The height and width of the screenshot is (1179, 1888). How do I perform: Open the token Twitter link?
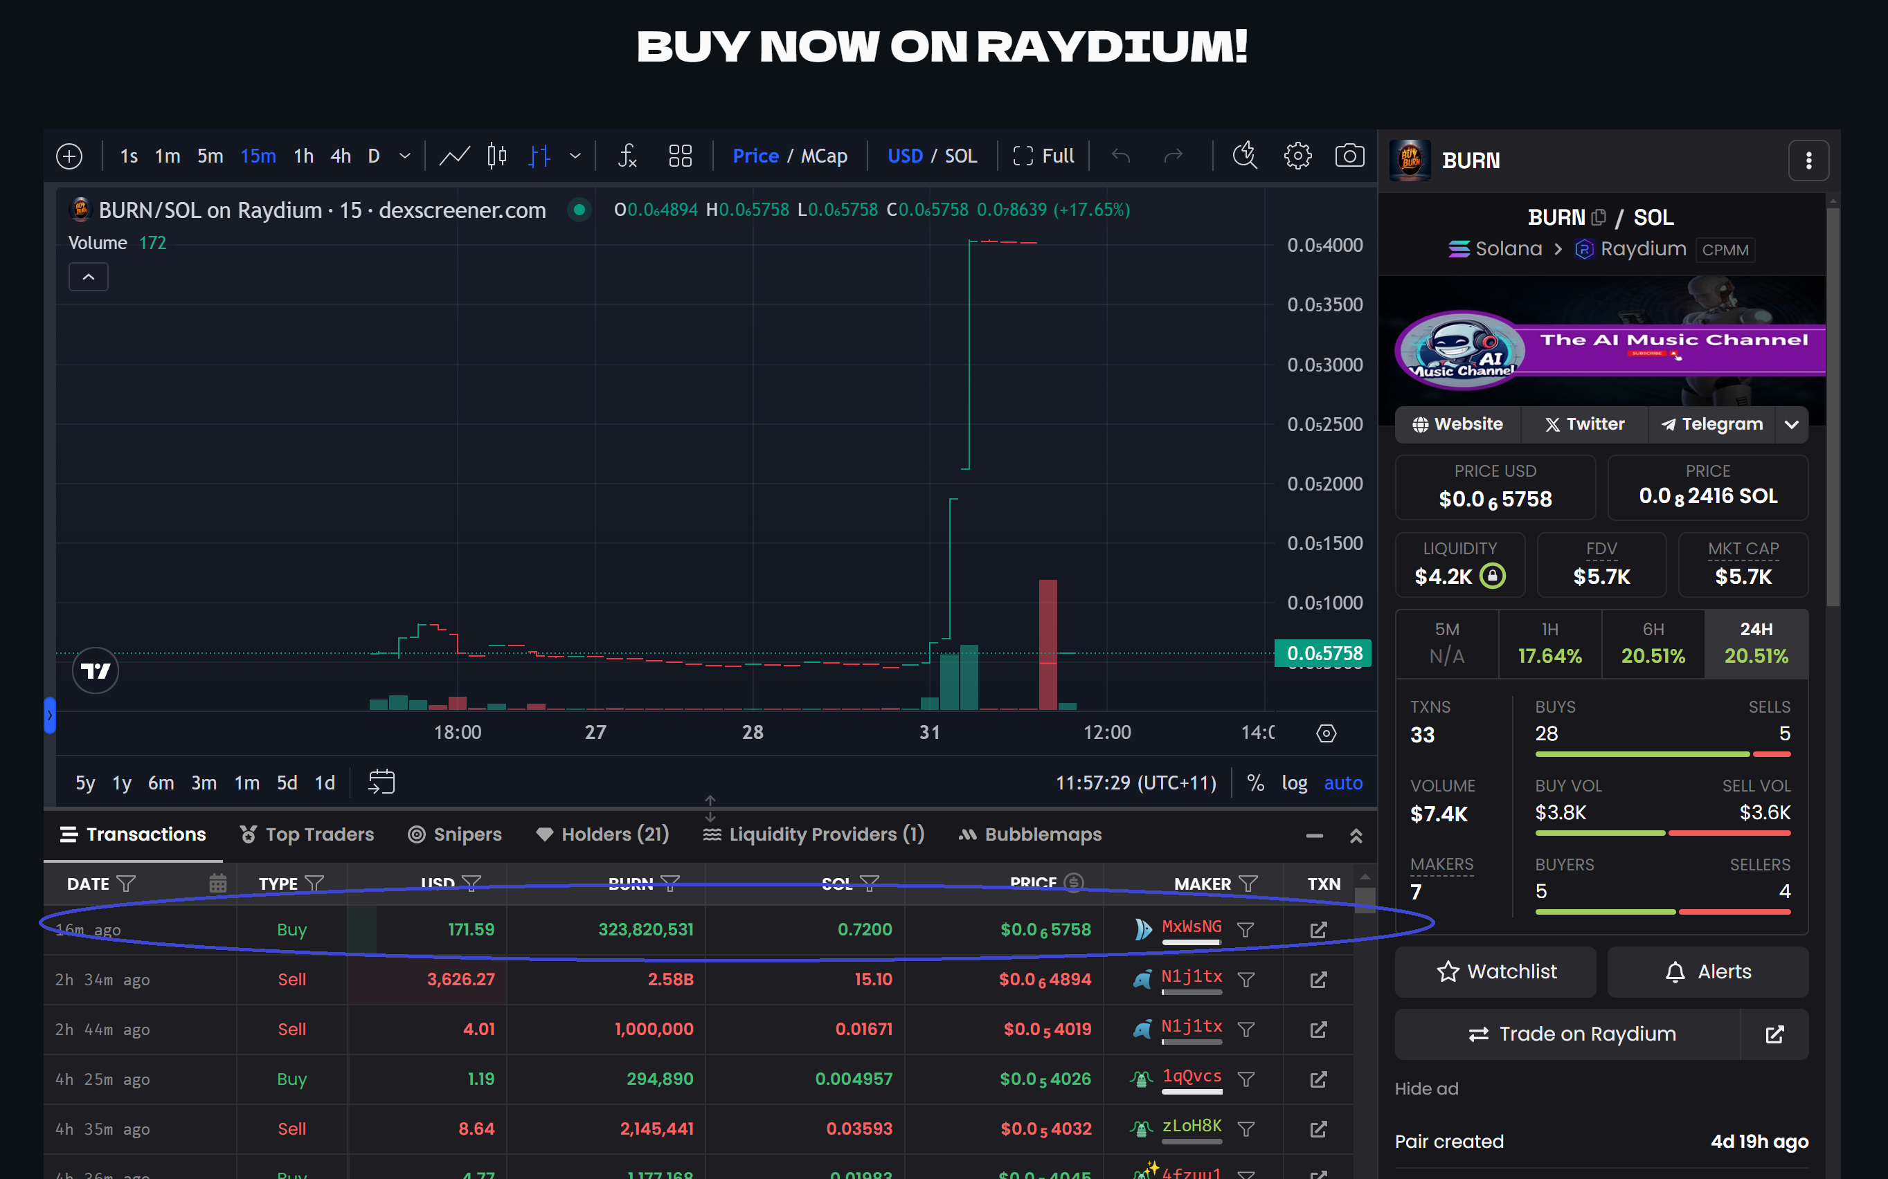point(1585,424)
